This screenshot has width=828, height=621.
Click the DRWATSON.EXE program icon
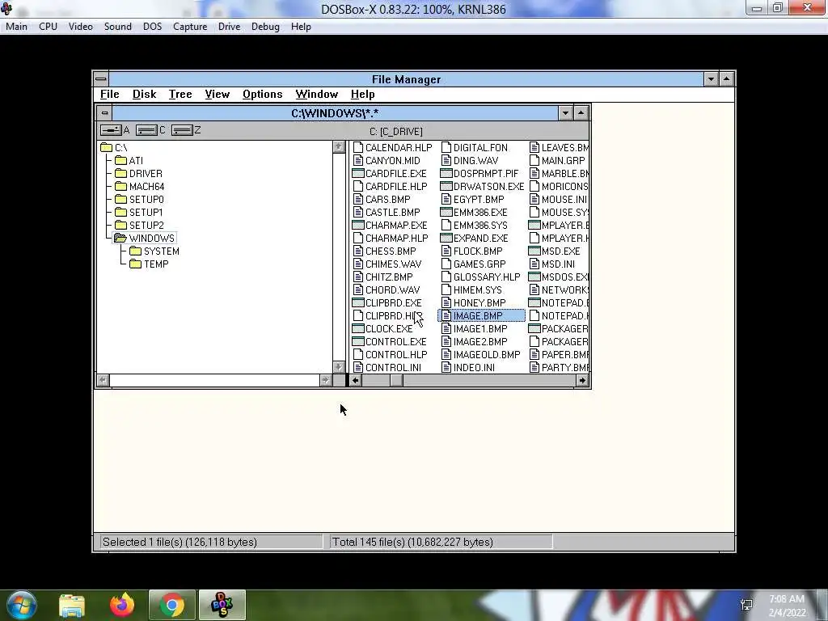[446, 187]
